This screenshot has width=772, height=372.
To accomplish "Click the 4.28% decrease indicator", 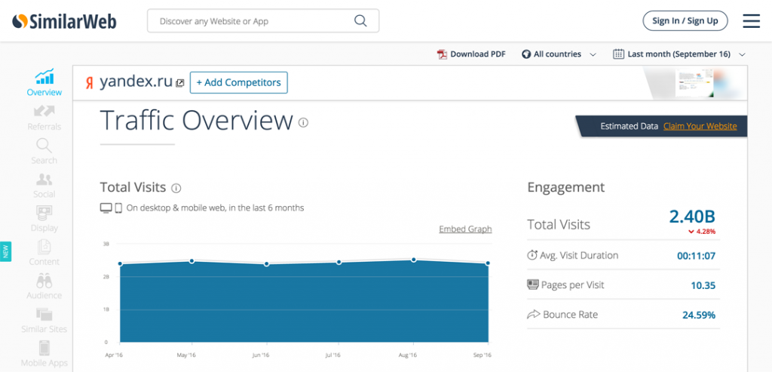I will [702, 231].
